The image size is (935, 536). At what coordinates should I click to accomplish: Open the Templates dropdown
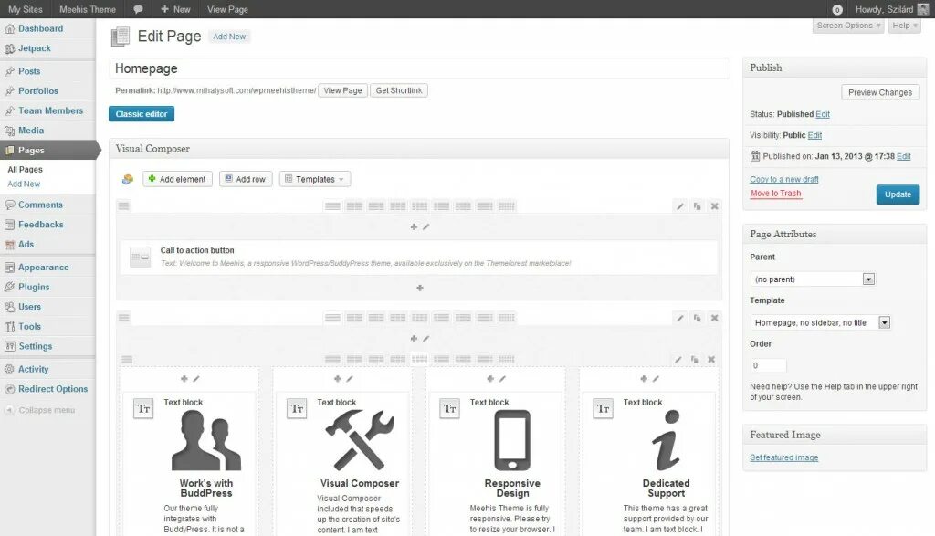coord(314,179)
